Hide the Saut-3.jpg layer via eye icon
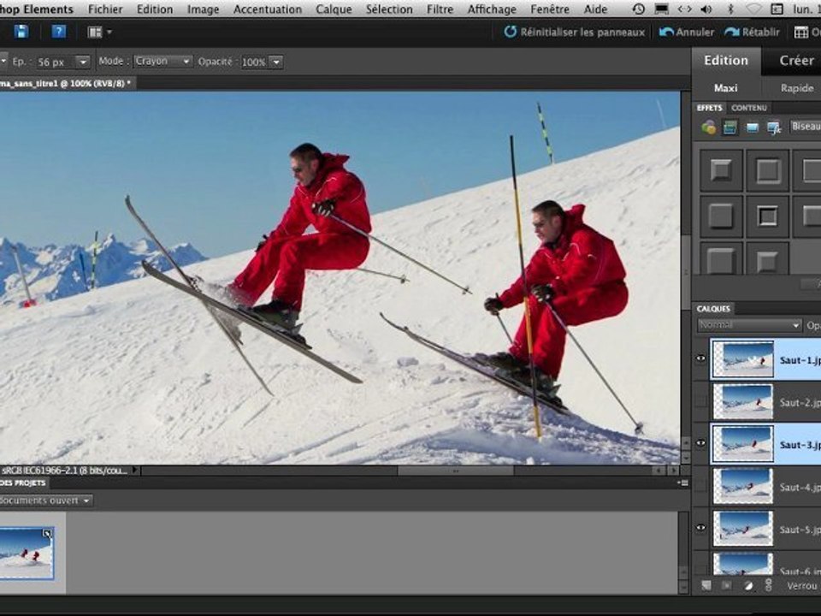The image size is (821, 616). [700, 443]
